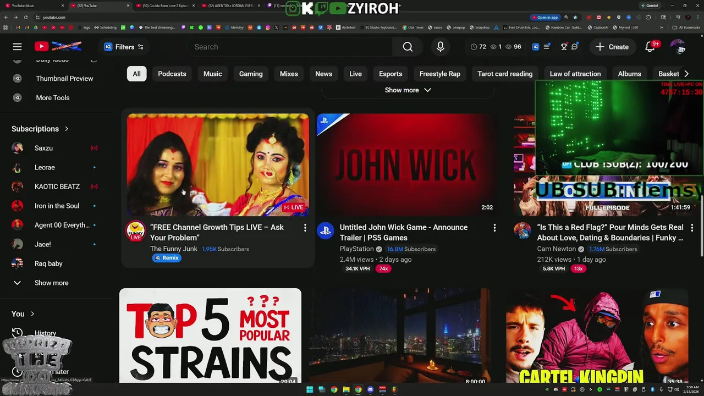Screen dimensions: 704x396
Task: Open options menu for Funny Junk video
Action: tap(305, 227)
